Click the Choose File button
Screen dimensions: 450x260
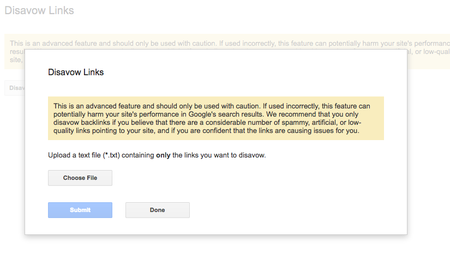pos(80,178)
